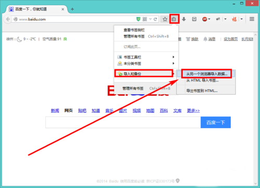This screenshot has width=260, height=188.
Task: Open the 消息 messages link
Action: coord(212,39)
